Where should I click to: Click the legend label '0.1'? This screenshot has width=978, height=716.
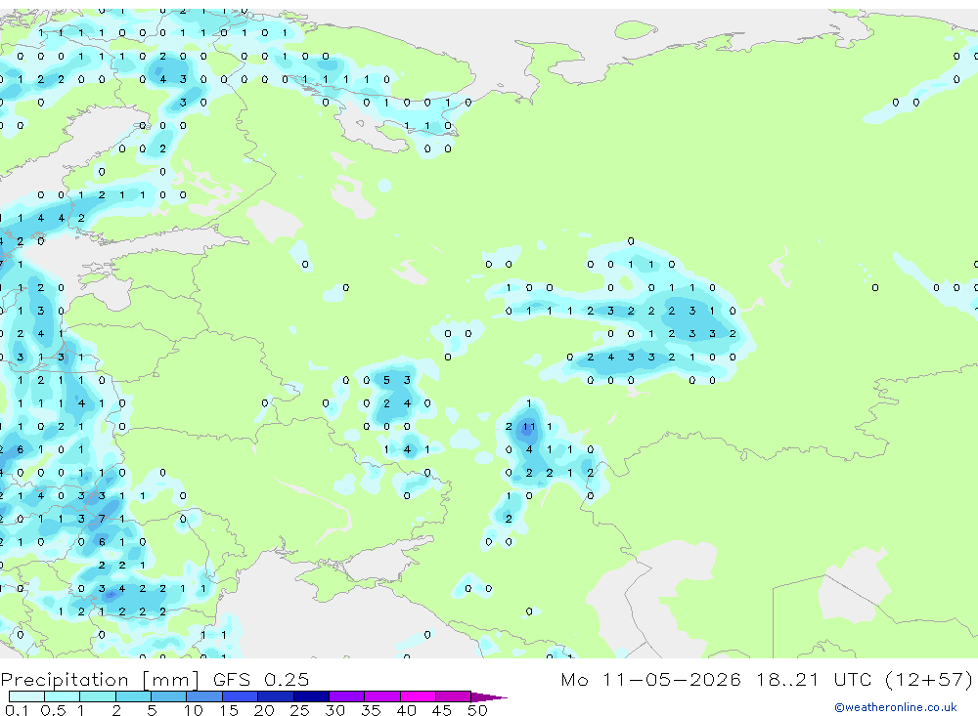(17, 710)
